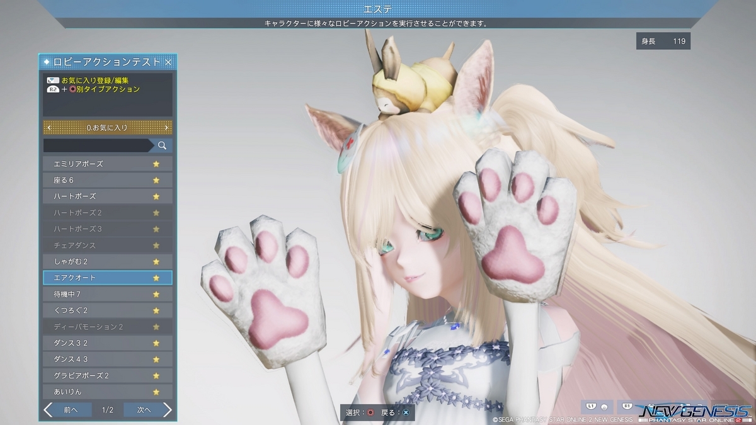Select ハートポーズ action
The image size is (756, 425).
point(108,196)
